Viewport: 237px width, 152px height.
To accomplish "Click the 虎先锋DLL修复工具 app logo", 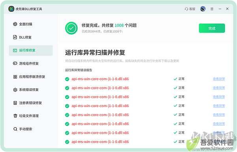I will tap(11, 9).
